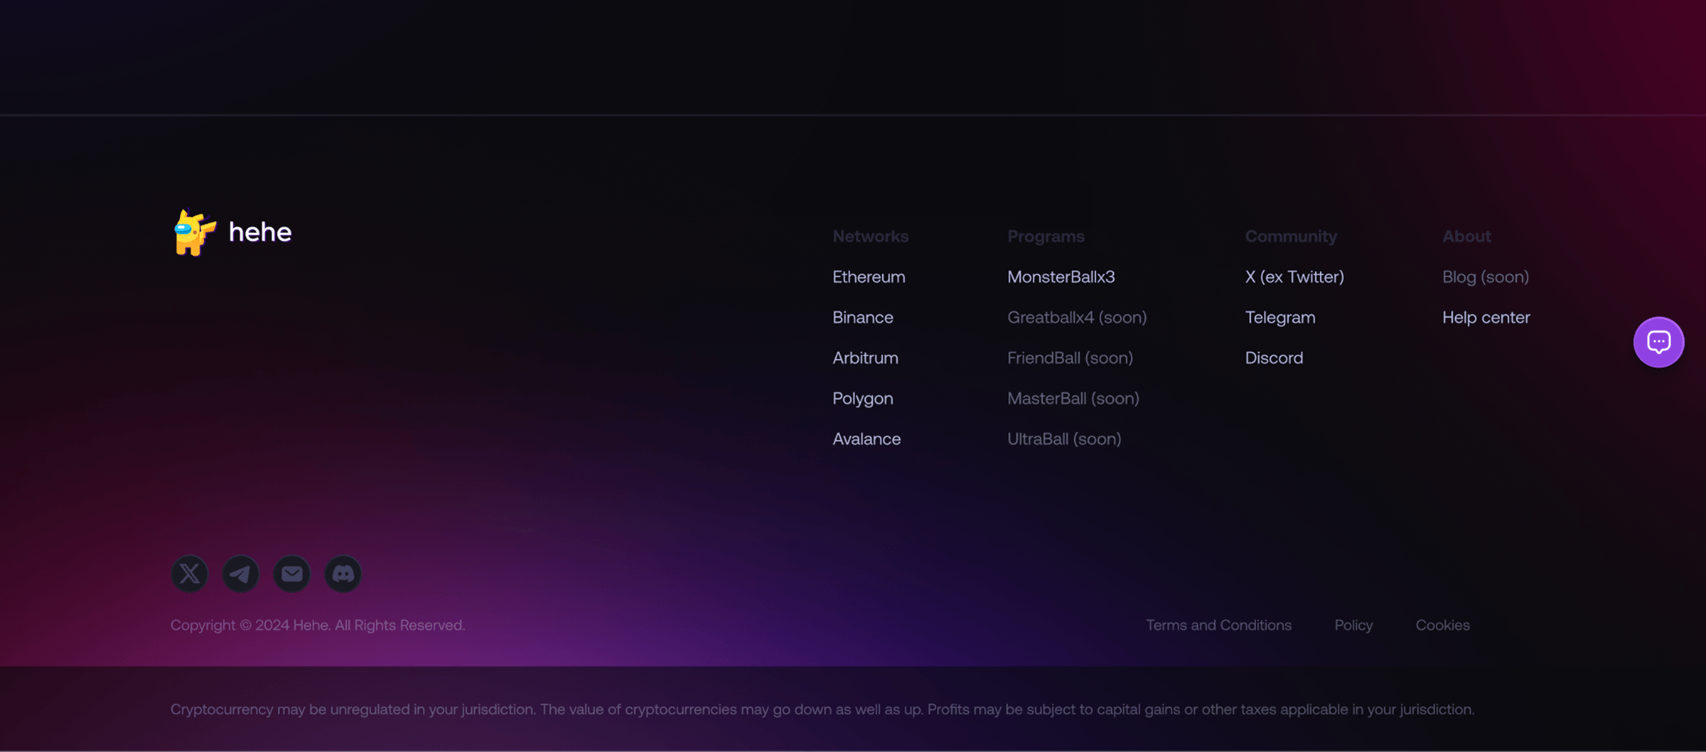Image resolution: width=1706 pixels, height=752 pixels.
Task: Open the Binance network link
Action: pyautogui.click(x=863, y=317)
